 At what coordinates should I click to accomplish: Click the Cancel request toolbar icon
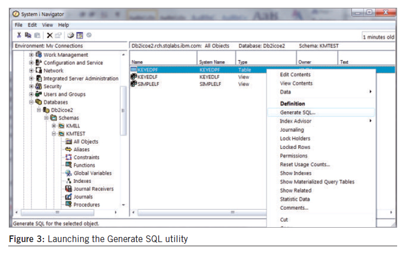[x=89, y=35]
